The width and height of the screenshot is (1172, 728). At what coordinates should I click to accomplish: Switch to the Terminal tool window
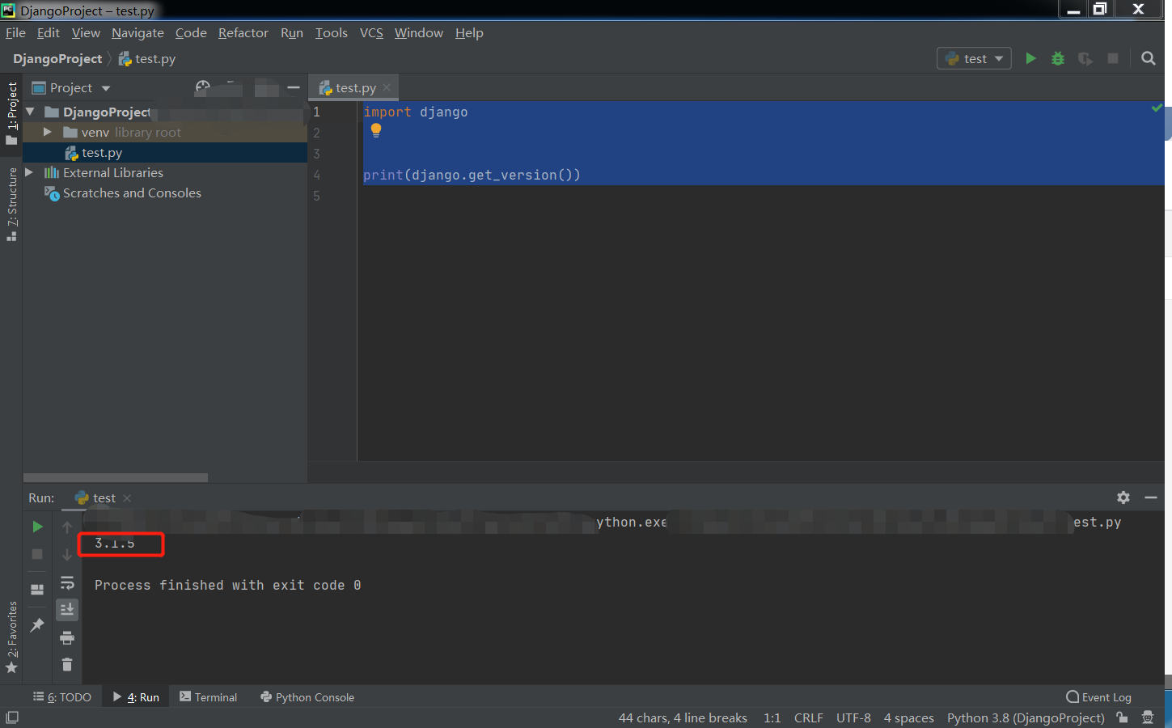pos(208,697)
